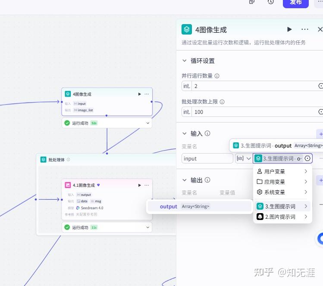Click the image_list output tag

[84, 110]
